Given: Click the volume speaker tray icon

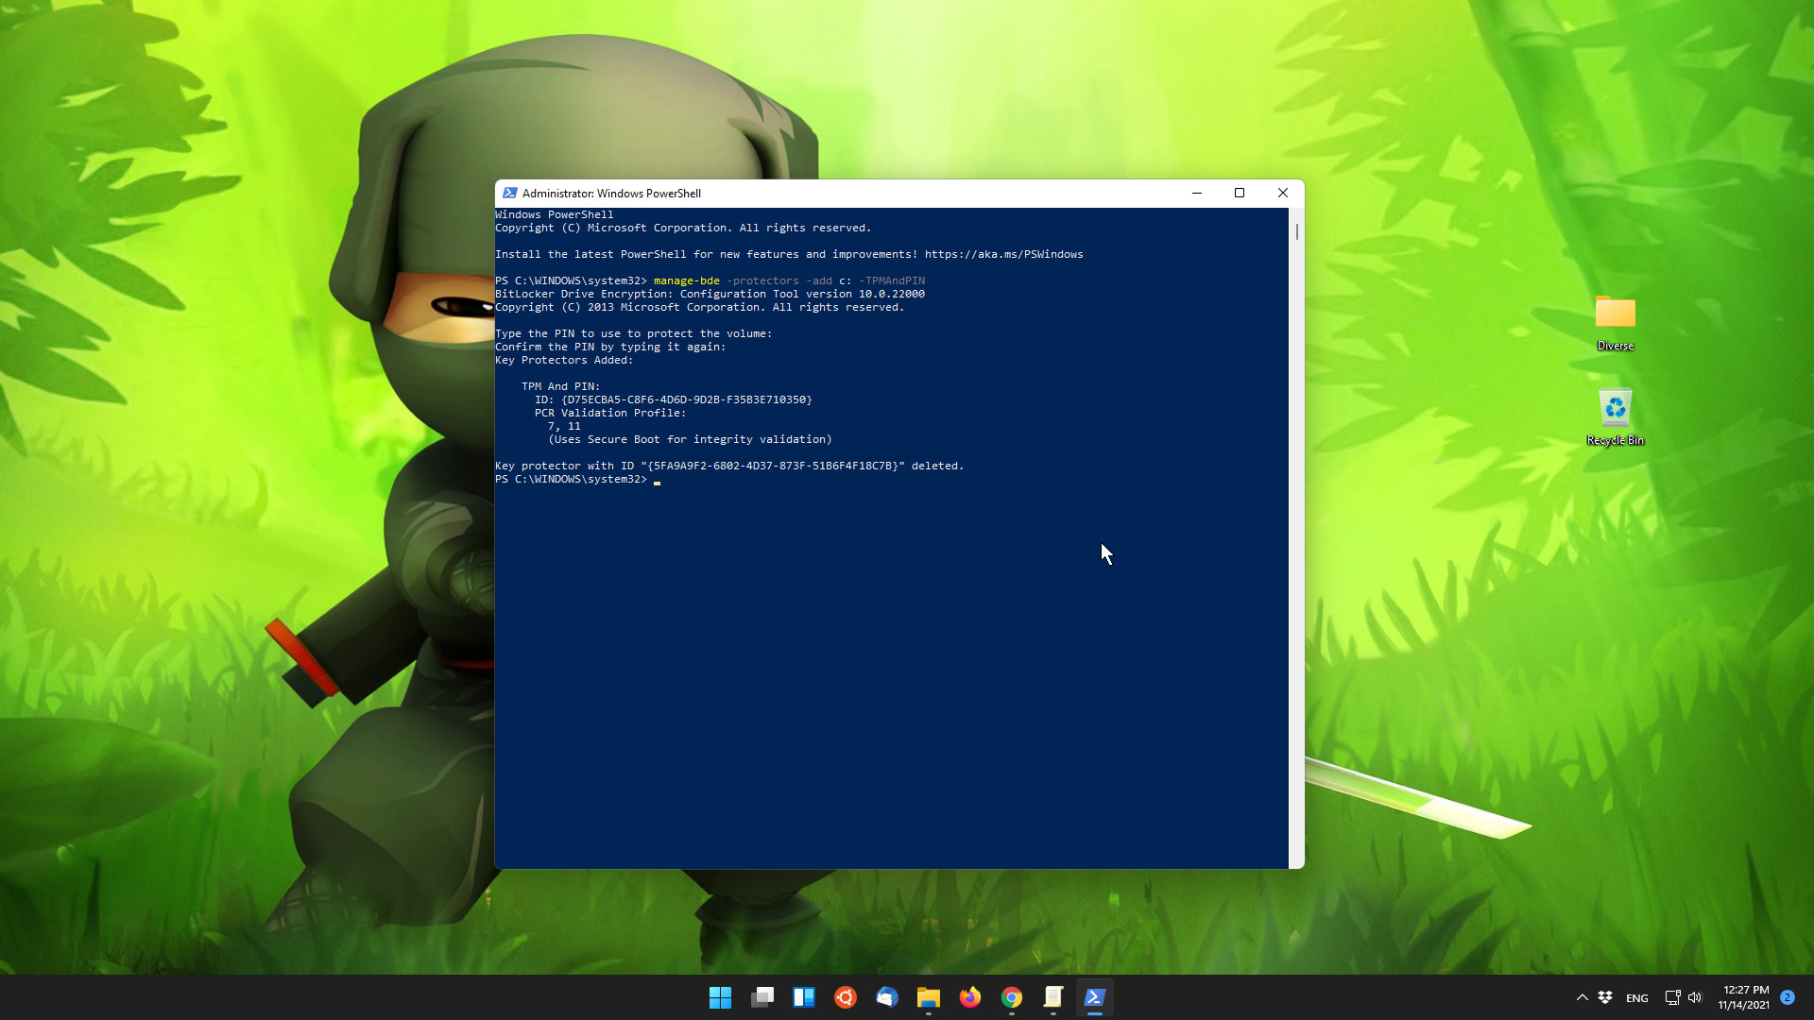Looking at the screenshot, I should 1695,997.
